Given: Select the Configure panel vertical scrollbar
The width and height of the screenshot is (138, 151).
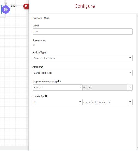Looking at the screenshot, I should click(137, 82).
